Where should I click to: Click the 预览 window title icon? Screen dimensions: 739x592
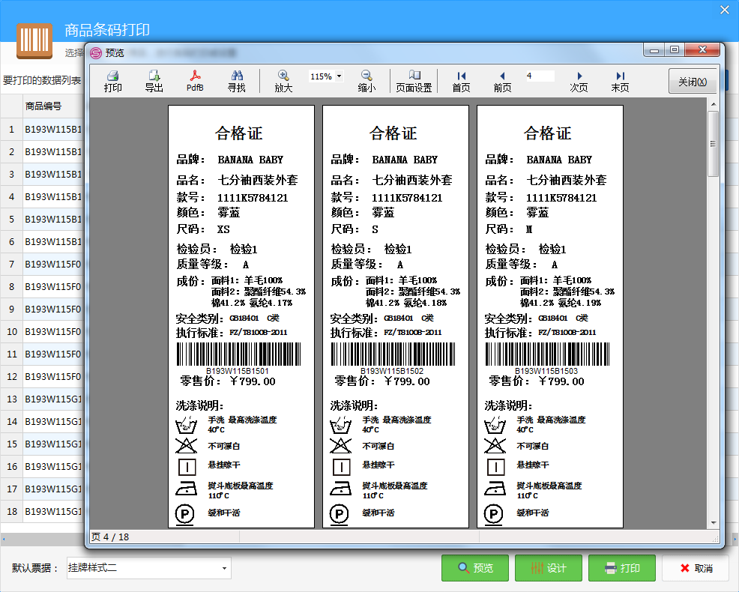click(96, 52)
